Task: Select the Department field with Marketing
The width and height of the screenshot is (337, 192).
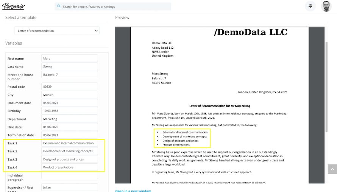Action: tap(69, 119)
